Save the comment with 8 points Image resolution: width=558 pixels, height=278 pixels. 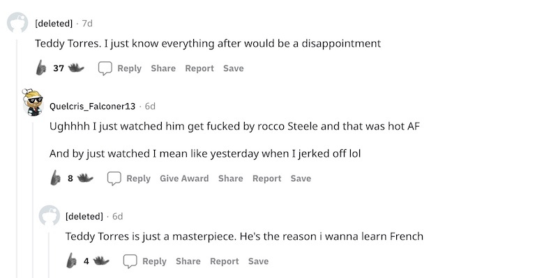pyautogui.click(x=301, y=178)
